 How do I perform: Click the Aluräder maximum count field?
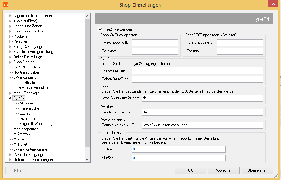[179, 158]
